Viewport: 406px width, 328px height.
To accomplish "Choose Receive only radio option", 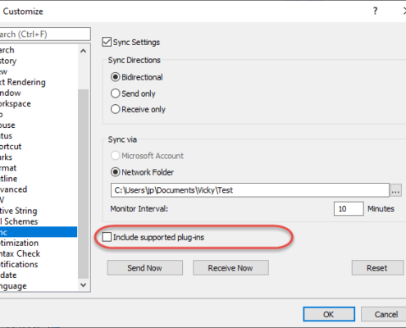I will click(x=115, y=109).
